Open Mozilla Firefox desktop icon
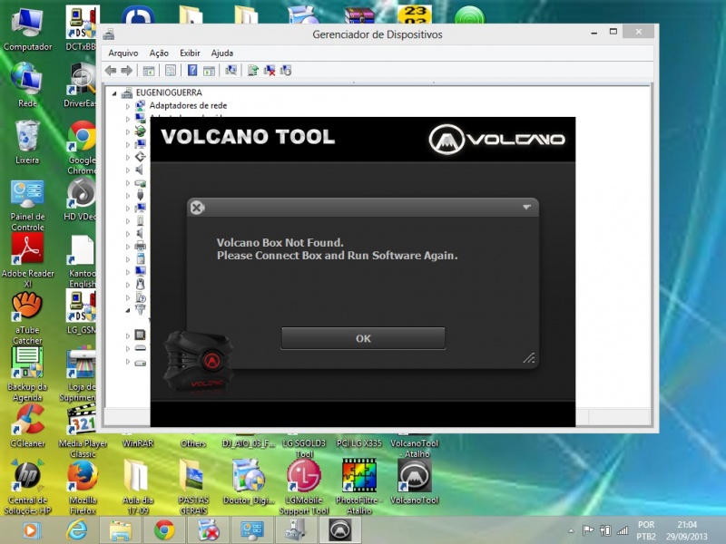Viewport: 726px width, 544px height. [x=83, y=486]
